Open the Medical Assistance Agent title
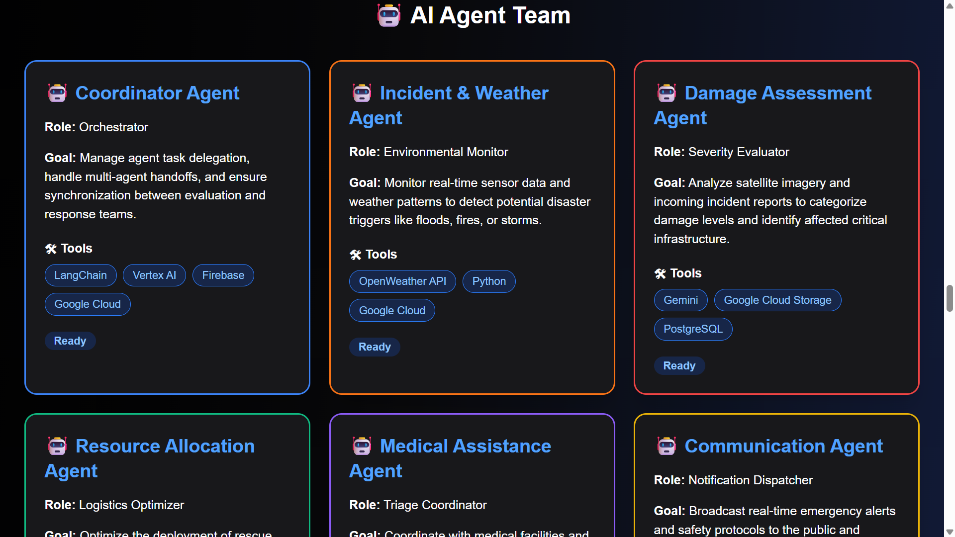This screenshot has width=955, height=537. 450,458
